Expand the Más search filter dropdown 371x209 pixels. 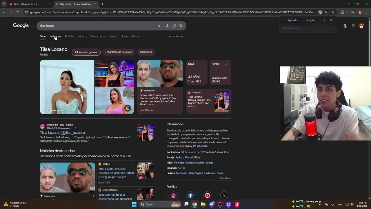coord(135,36)
